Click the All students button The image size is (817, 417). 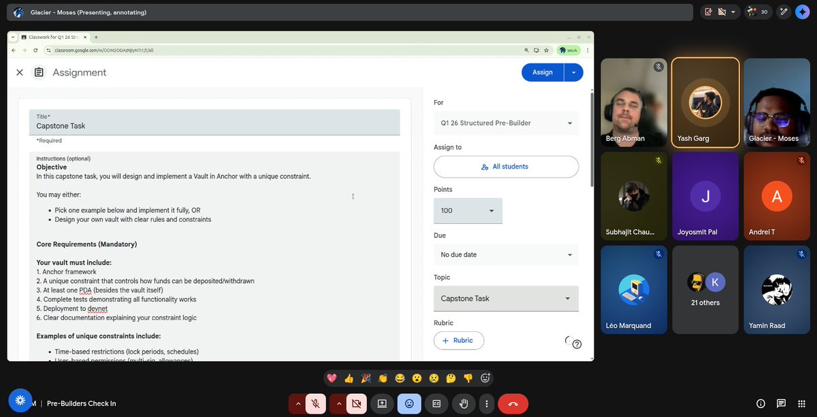506,166
